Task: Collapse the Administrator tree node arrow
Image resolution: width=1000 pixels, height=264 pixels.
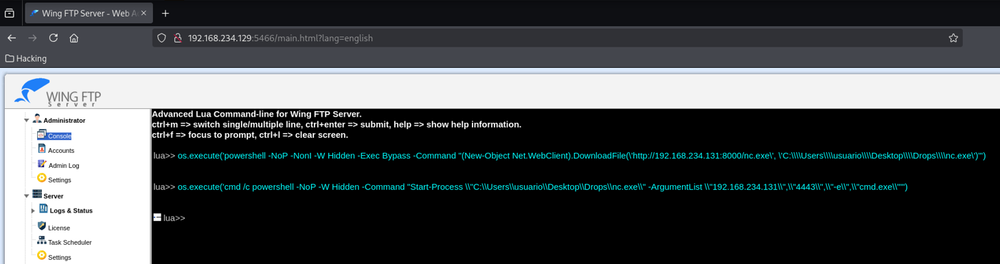Action: tap(27, 121)
